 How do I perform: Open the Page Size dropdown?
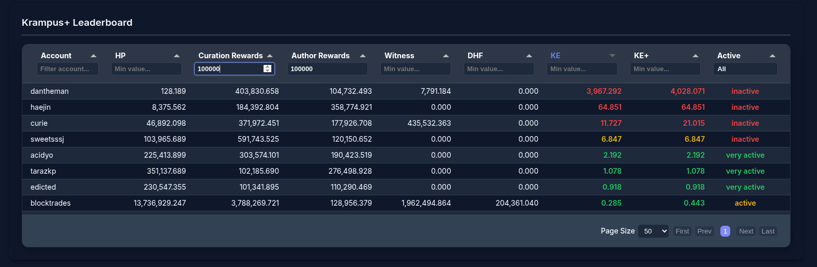coord(653,231)
